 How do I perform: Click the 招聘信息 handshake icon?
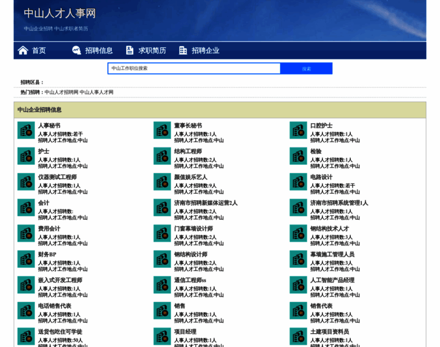coord(76,50)
